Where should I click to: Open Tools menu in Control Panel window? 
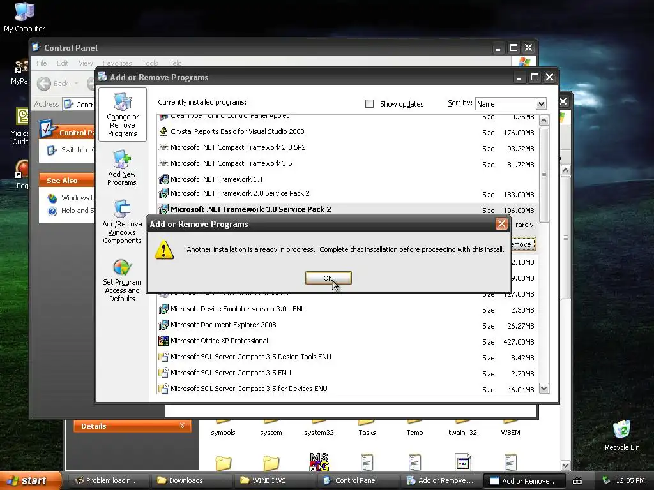149,63
